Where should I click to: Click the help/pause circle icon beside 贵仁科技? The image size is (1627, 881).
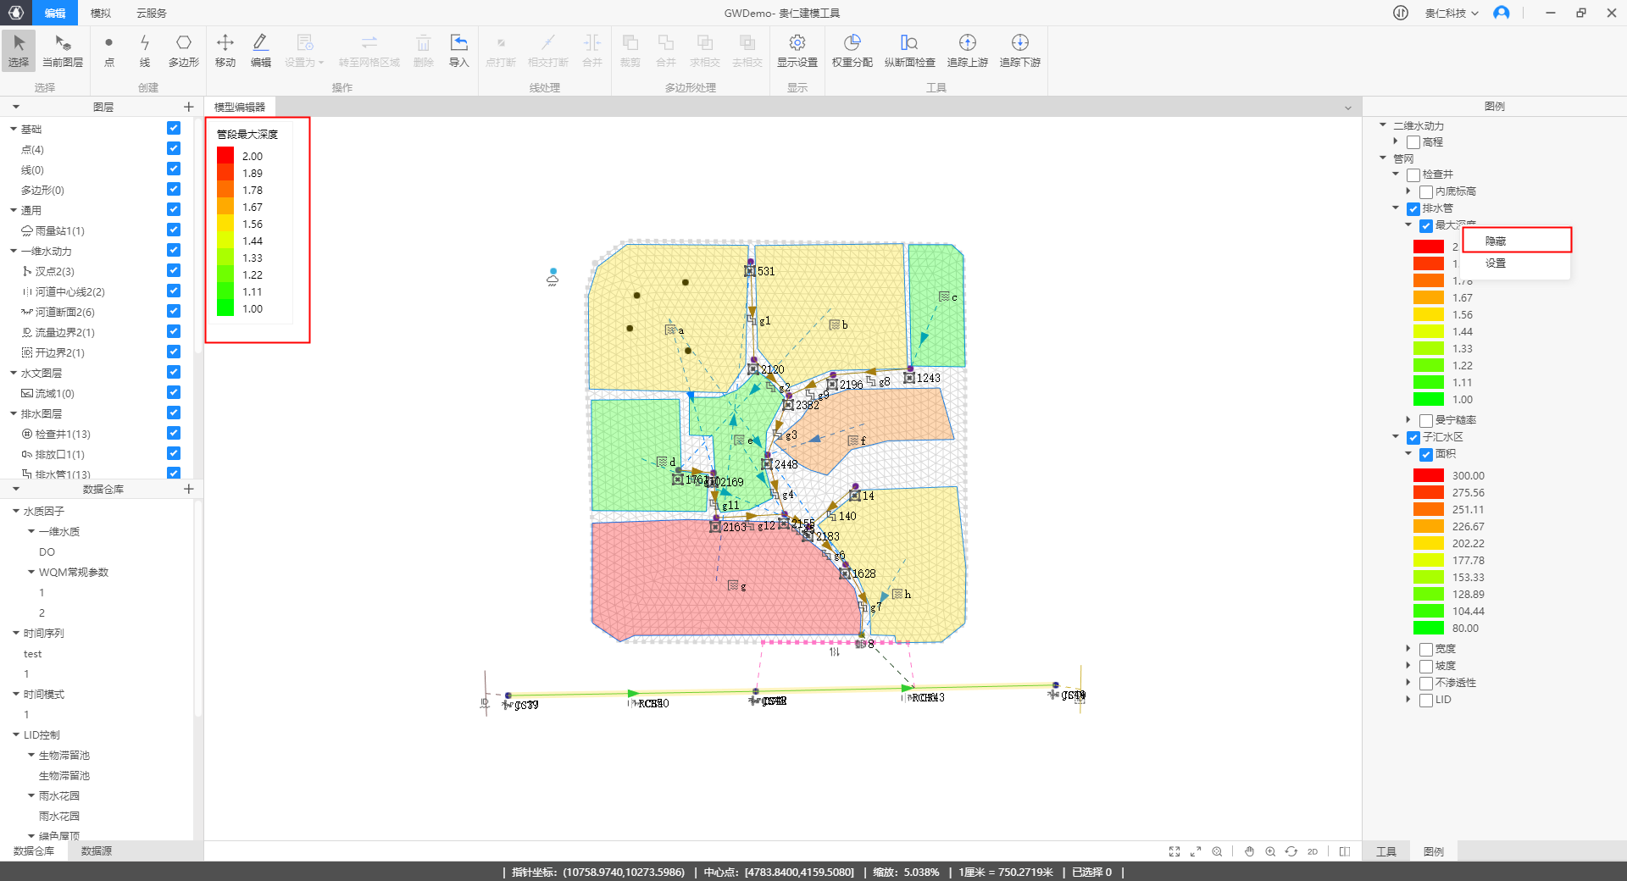click(x=1400, y=13)
